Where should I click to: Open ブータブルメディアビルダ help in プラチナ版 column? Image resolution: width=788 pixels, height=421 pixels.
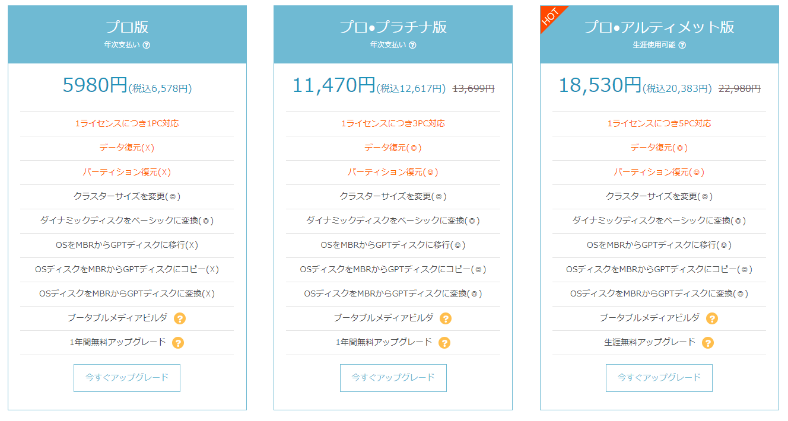tap(446, 318)
